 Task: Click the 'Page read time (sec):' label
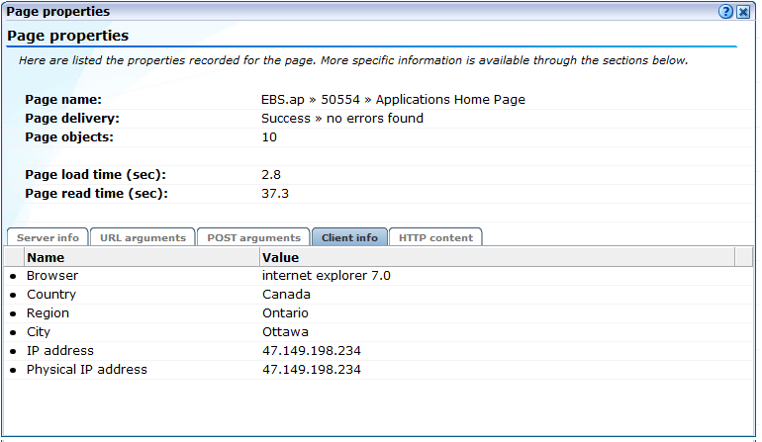point(96,194)
